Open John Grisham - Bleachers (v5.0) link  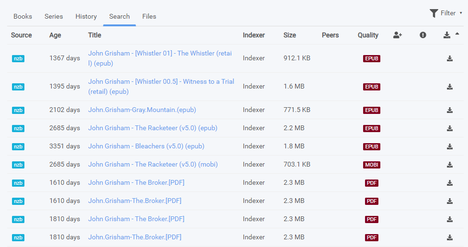(146, 146)
